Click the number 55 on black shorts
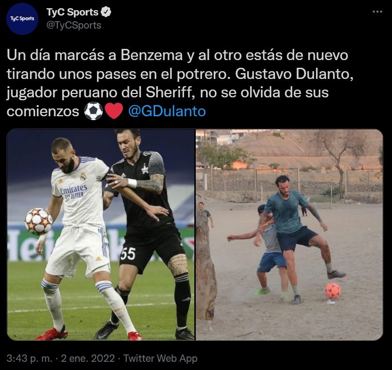This screenshot has width=392, height=370. 128,254
